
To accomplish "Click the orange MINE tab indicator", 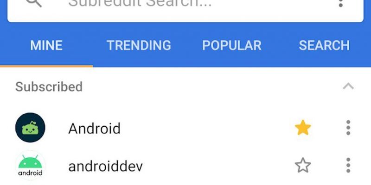I will (46, 66).
